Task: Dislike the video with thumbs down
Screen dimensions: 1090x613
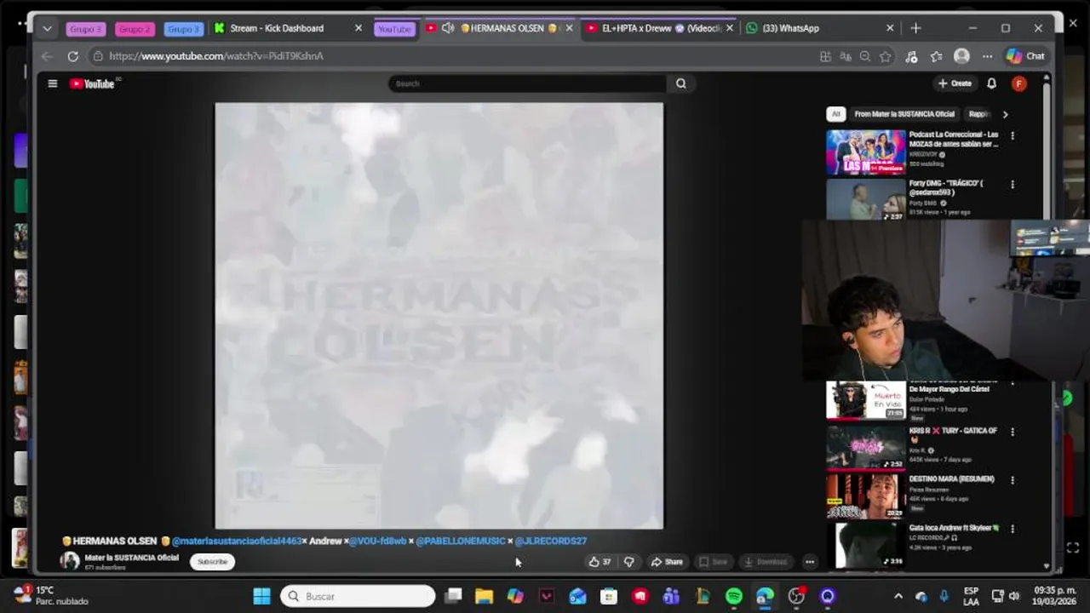Action: pos(628,562)
